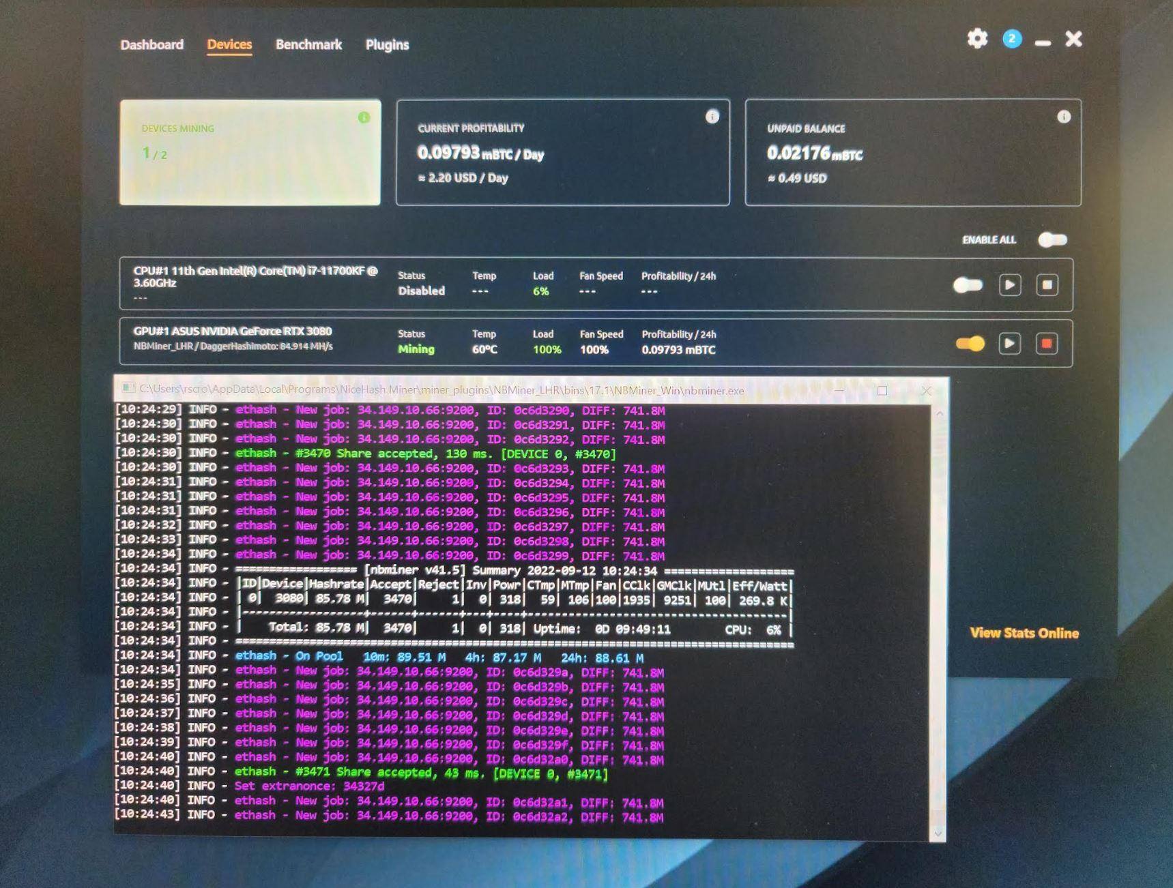The height and width of the screenshot is (888, 1173).
Task: Disable the GPU#1 RTX 3080 toggle
Action: click(970, 343)
